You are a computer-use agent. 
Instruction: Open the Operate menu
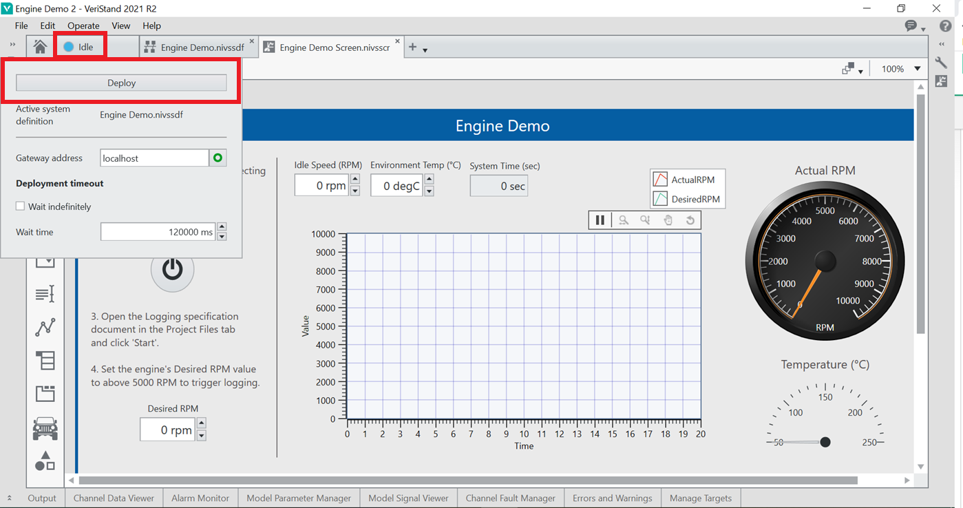[83, 25]
